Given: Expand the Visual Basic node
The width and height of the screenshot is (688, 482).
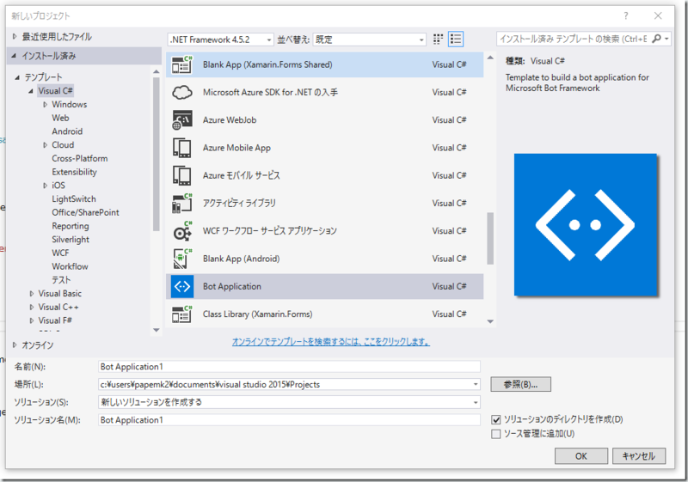Looking at the screenshot, I should point(31,294).
